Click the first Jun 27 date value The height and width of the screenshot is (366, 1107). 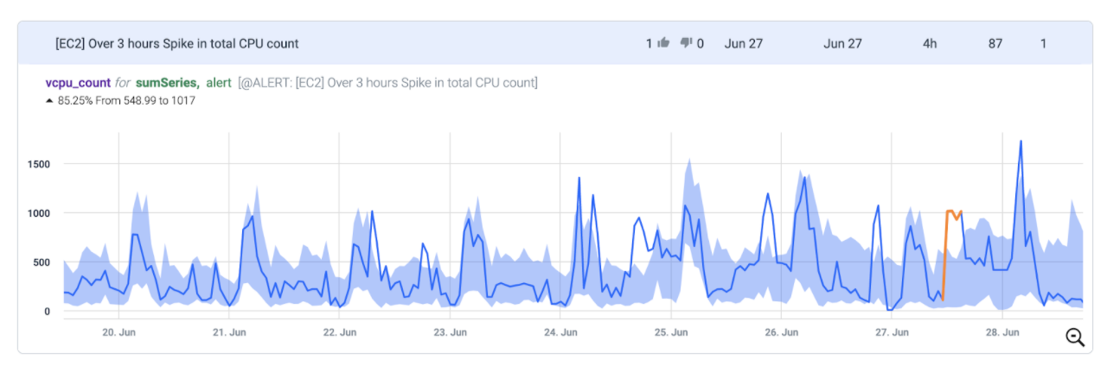tap(744, 43)
